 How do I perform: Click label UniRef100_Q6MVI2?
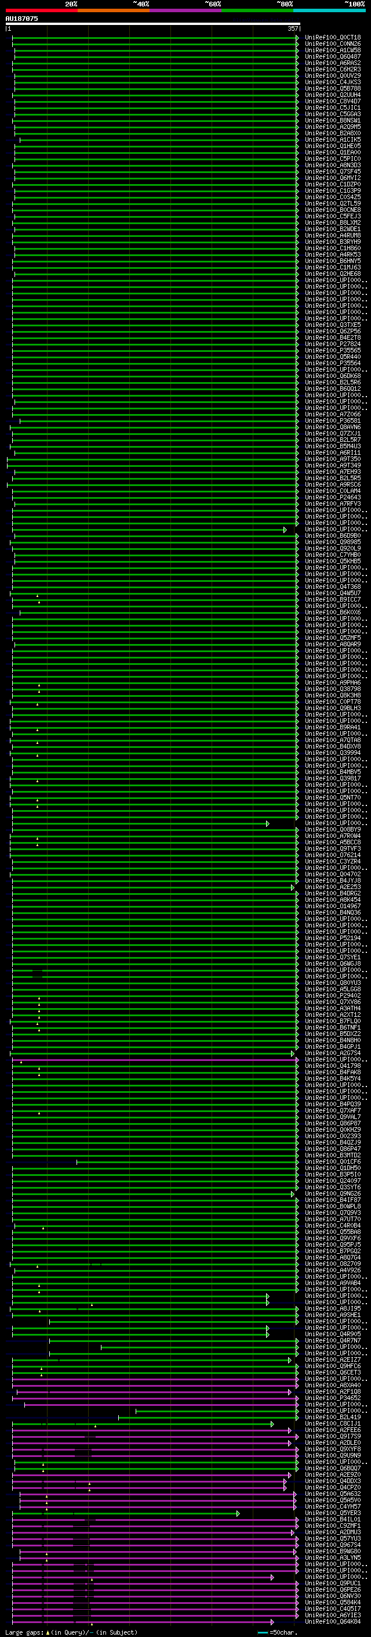click(x=333, y=178)
